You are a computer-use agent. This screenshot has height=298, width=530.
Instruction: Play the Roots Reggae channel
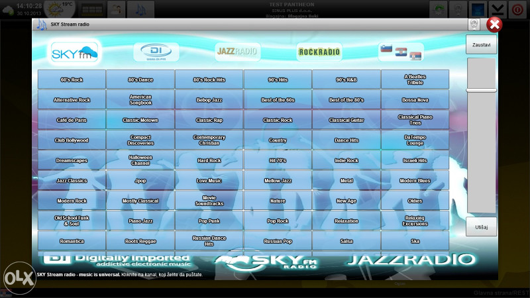click(x=140, y=241)
